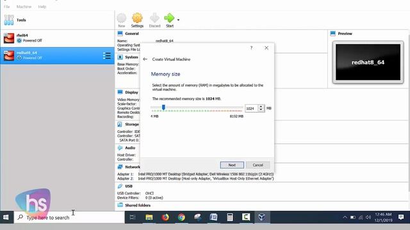410x230 pixels.
Task: Select the redhat8_64 virtual machine
Action: (x=57, y=56)
